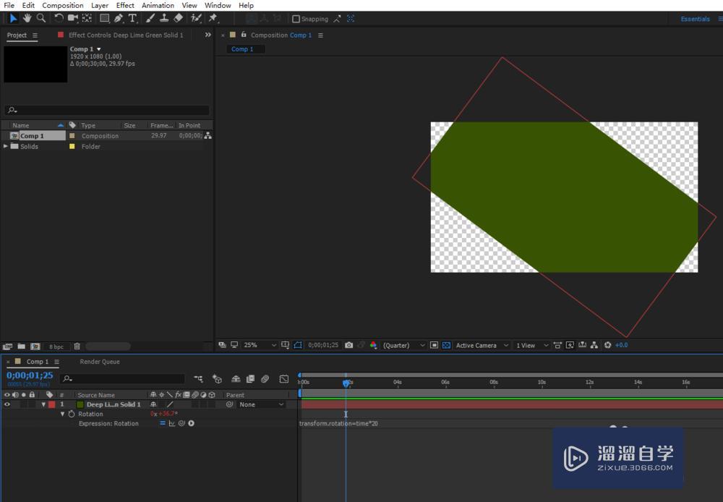Select the Selection arrow tool
Screen dimensions: 723x502
coord(13,19)
